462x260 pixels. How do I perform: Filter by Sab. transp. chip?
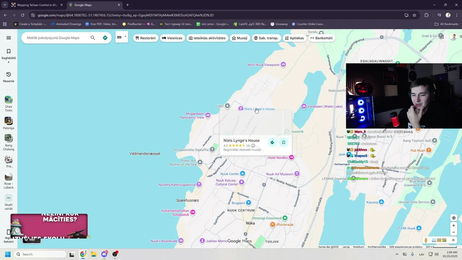coord(266,38)
